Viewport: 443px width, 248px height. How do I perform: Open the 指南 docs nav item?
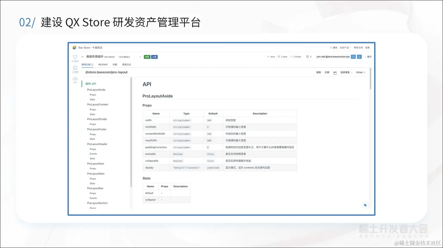coord(318,72)
